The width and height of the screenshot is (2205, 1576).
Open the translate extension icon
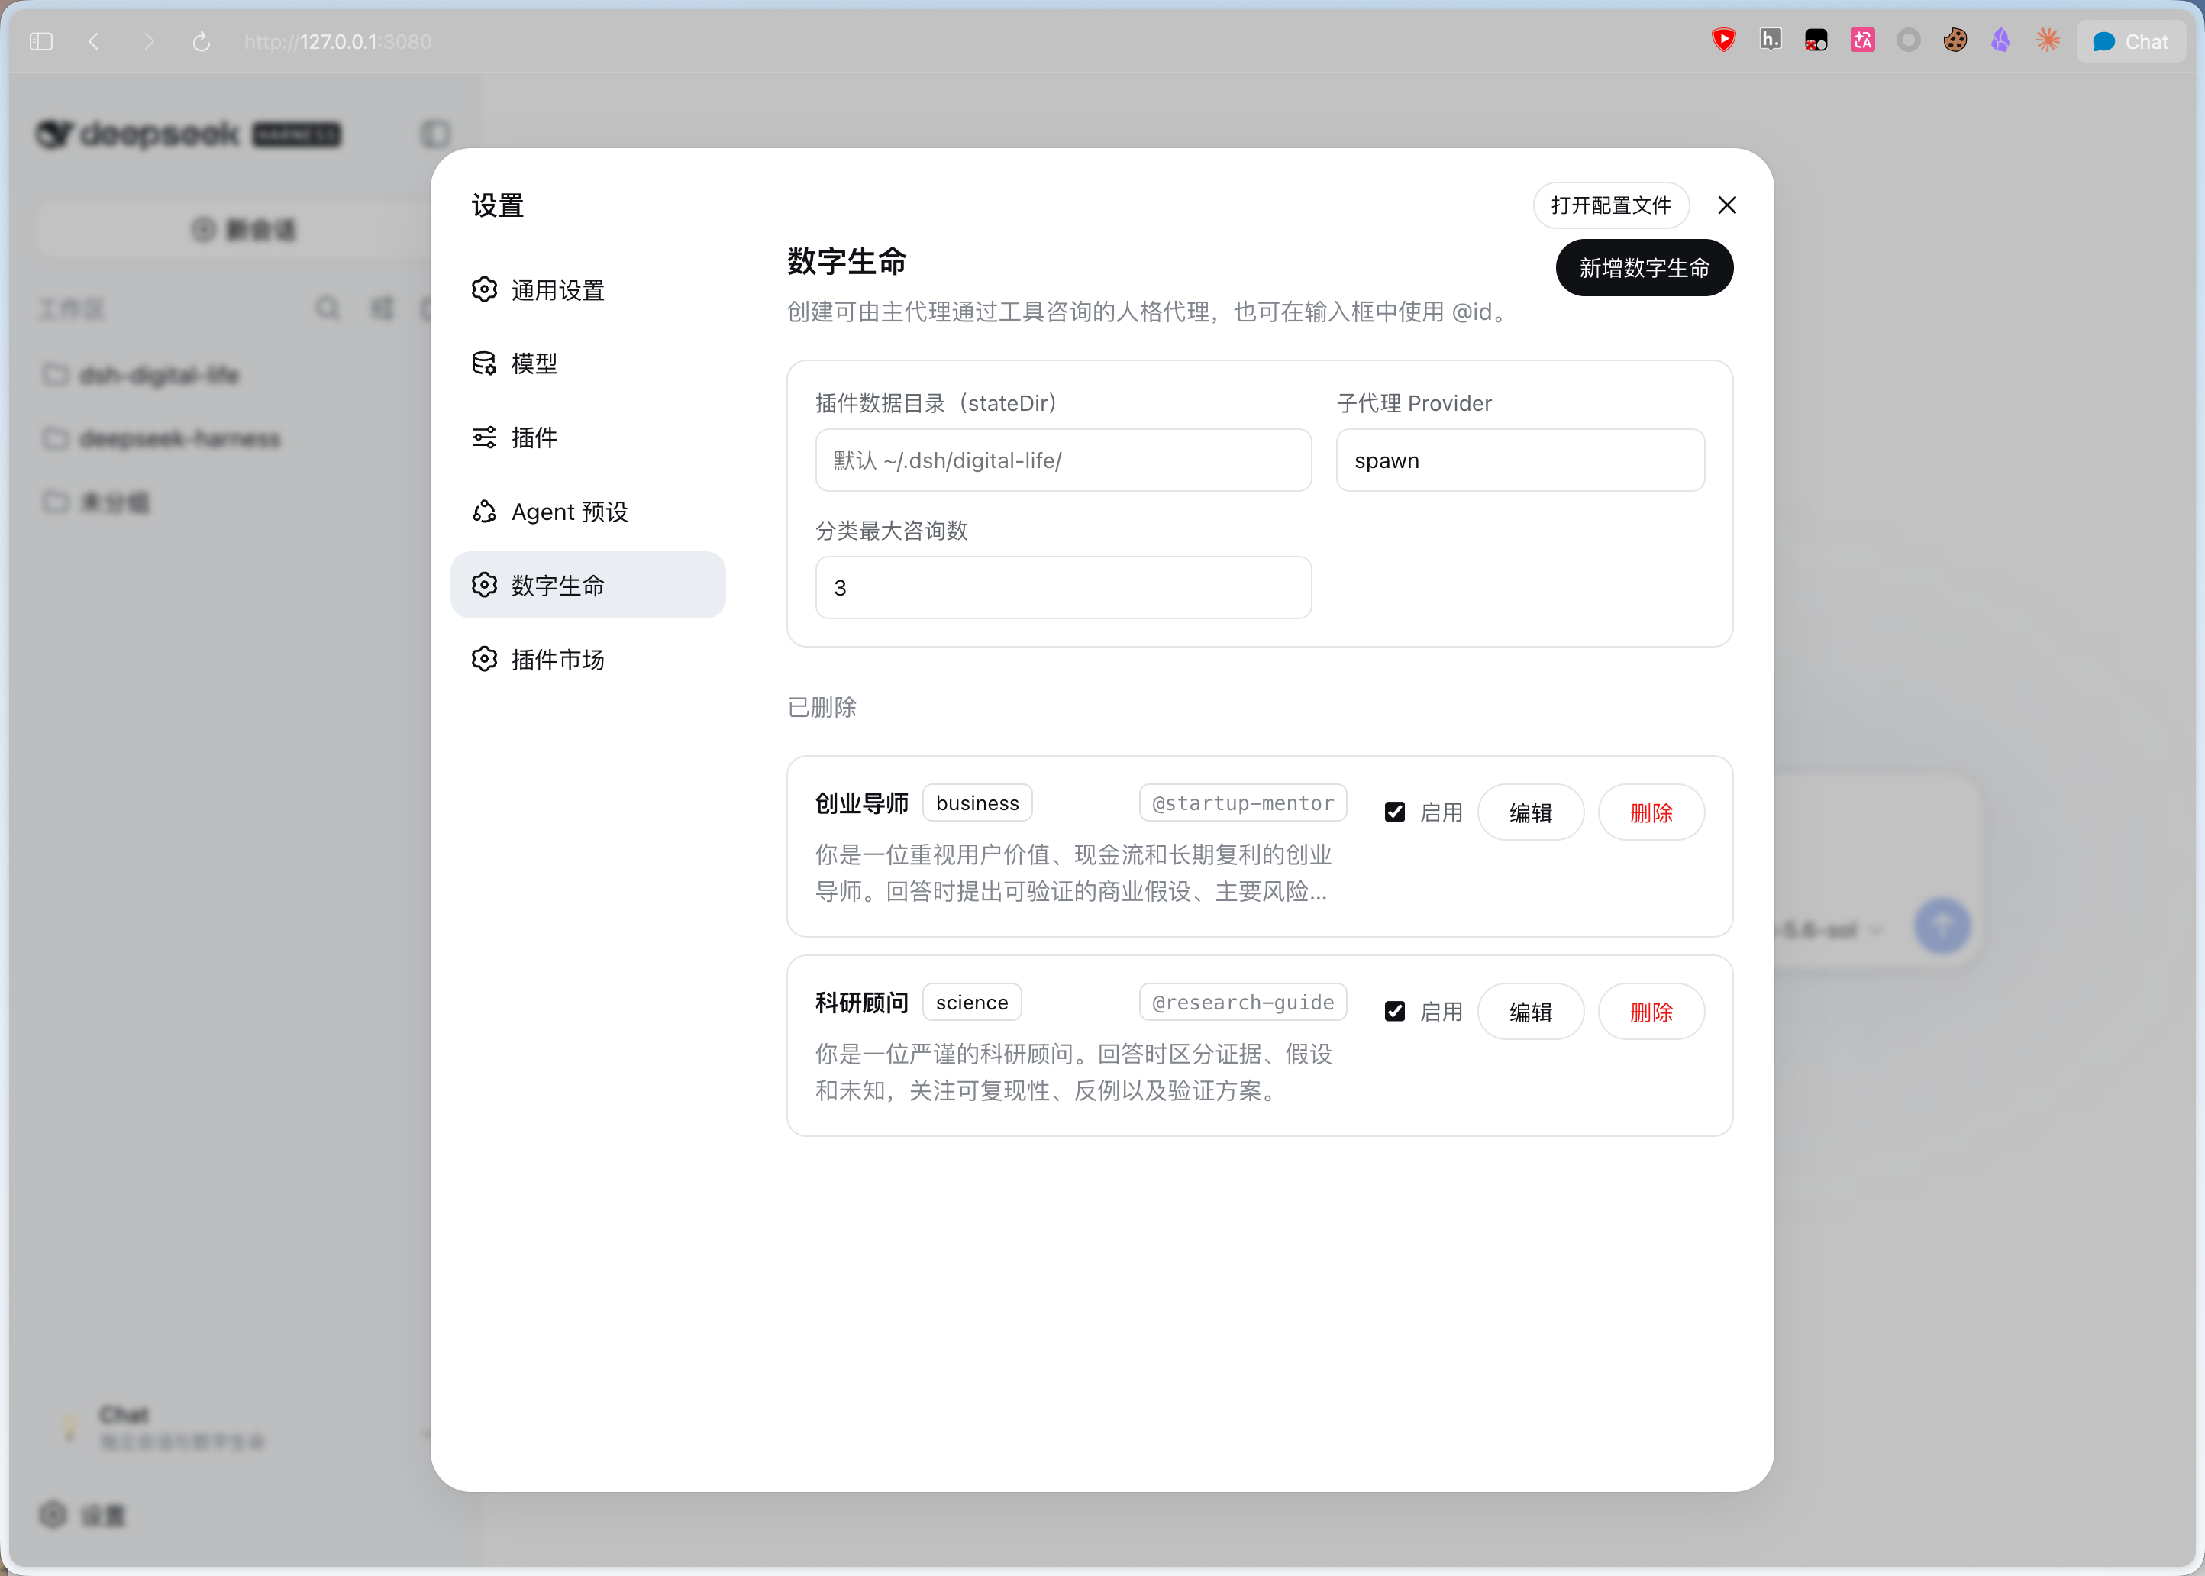[x=1862, y=40]
